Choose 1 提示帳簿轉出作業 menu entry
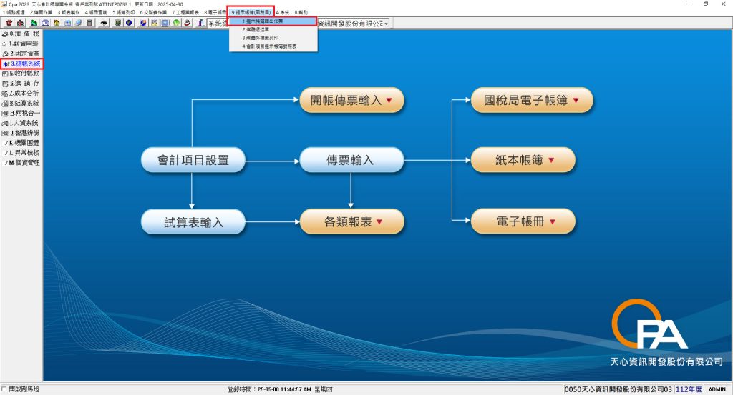The height and width of the screenshot is (395, 733). coord(273,21)
